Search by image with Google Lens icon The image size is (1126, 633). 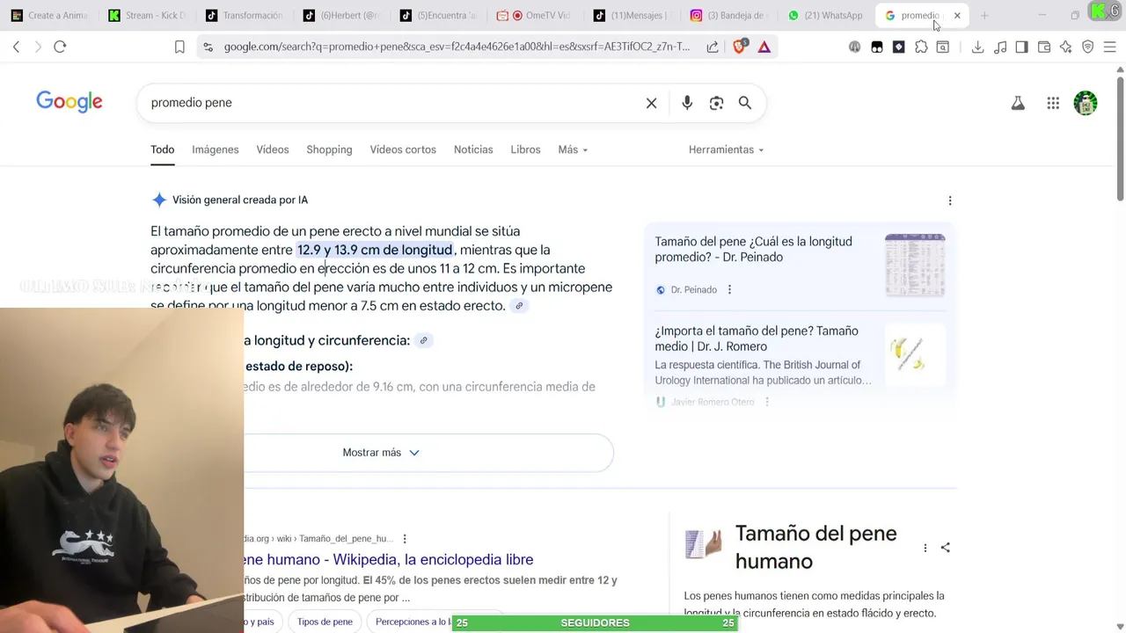click(x=716, y=103)
